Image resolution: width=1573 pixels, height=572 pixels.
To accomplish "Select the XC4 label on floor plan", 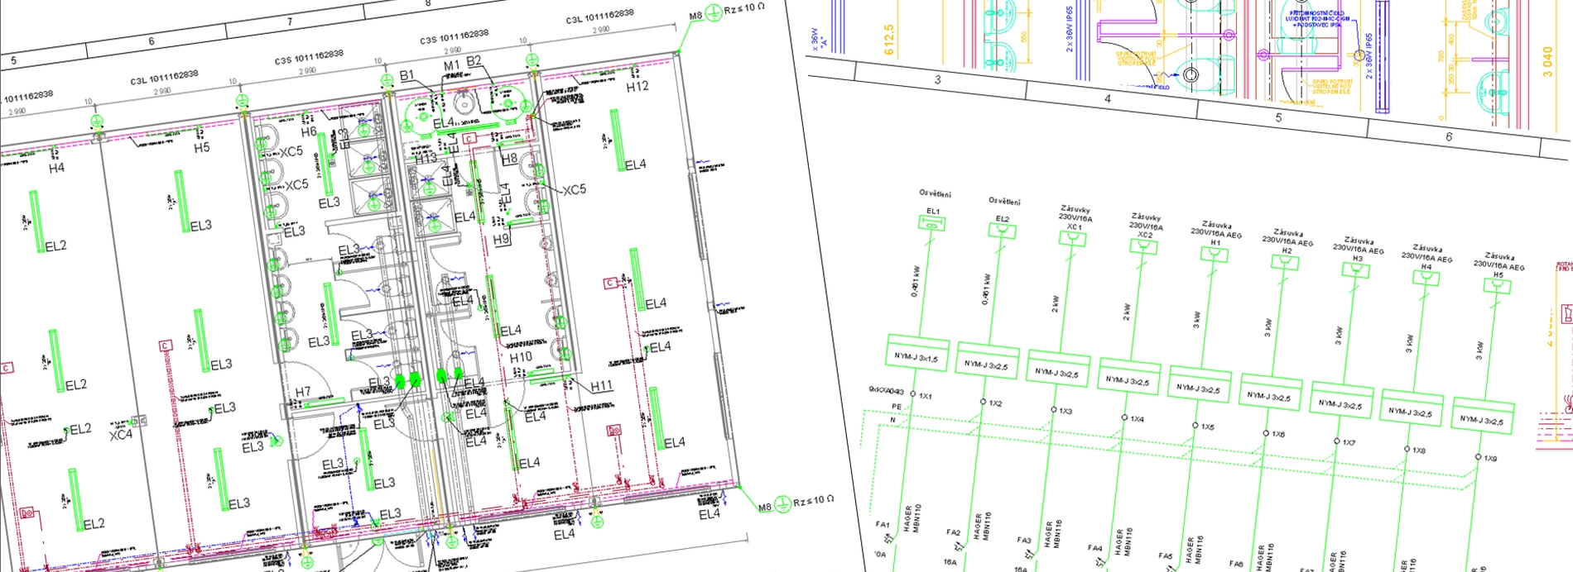I will click(x=121, y=434).
